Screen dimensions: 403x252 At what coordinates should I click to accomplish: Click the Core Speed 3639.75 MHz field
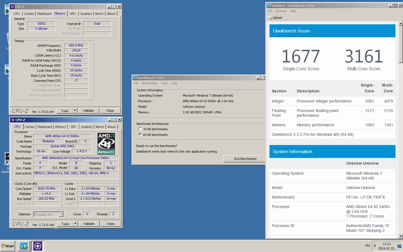coord(46,188)
